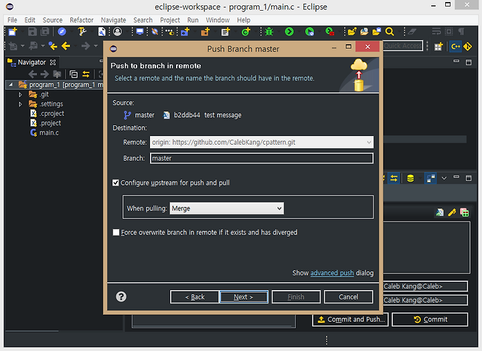The image size is (482, 351).
Task: Click the blue layout icon in staging toolbar
Action: click(430, 178)
